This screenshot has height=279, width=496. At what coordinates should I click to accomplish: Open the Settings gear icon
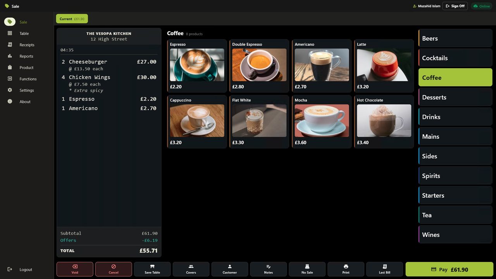[x=10, y=90]
